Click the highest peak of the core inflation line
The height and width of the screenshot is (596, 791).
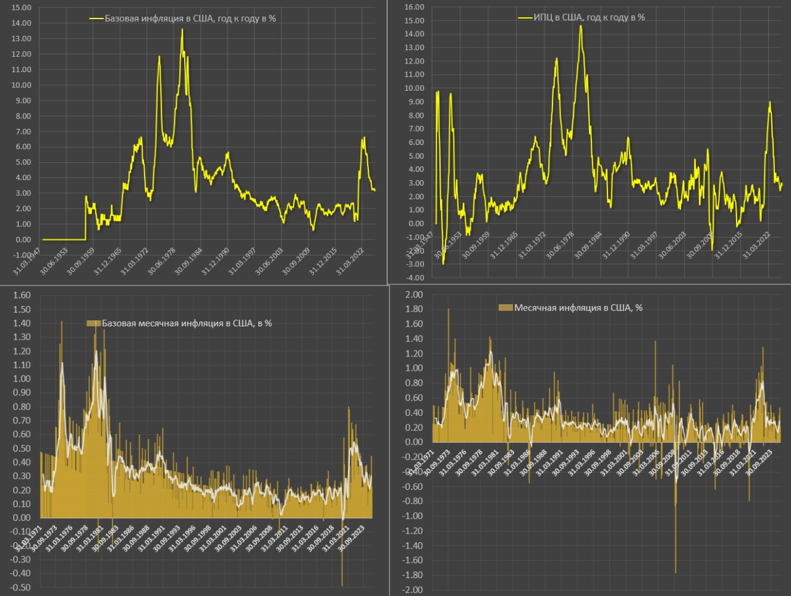pyautogui.click(x=182, y=30)
